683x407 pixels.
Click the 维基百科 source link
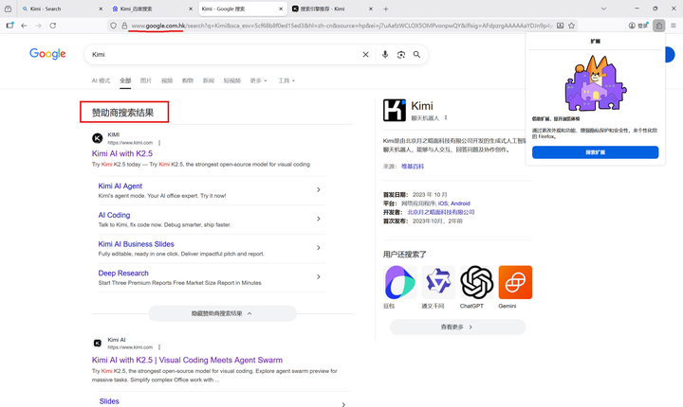(x=413, y=166)
